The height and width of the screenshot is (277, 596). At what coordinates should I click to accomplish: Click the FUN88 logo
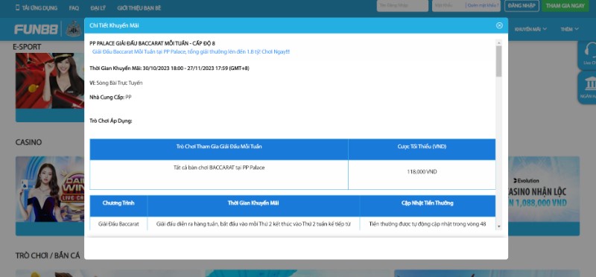(x=36, y=29)
